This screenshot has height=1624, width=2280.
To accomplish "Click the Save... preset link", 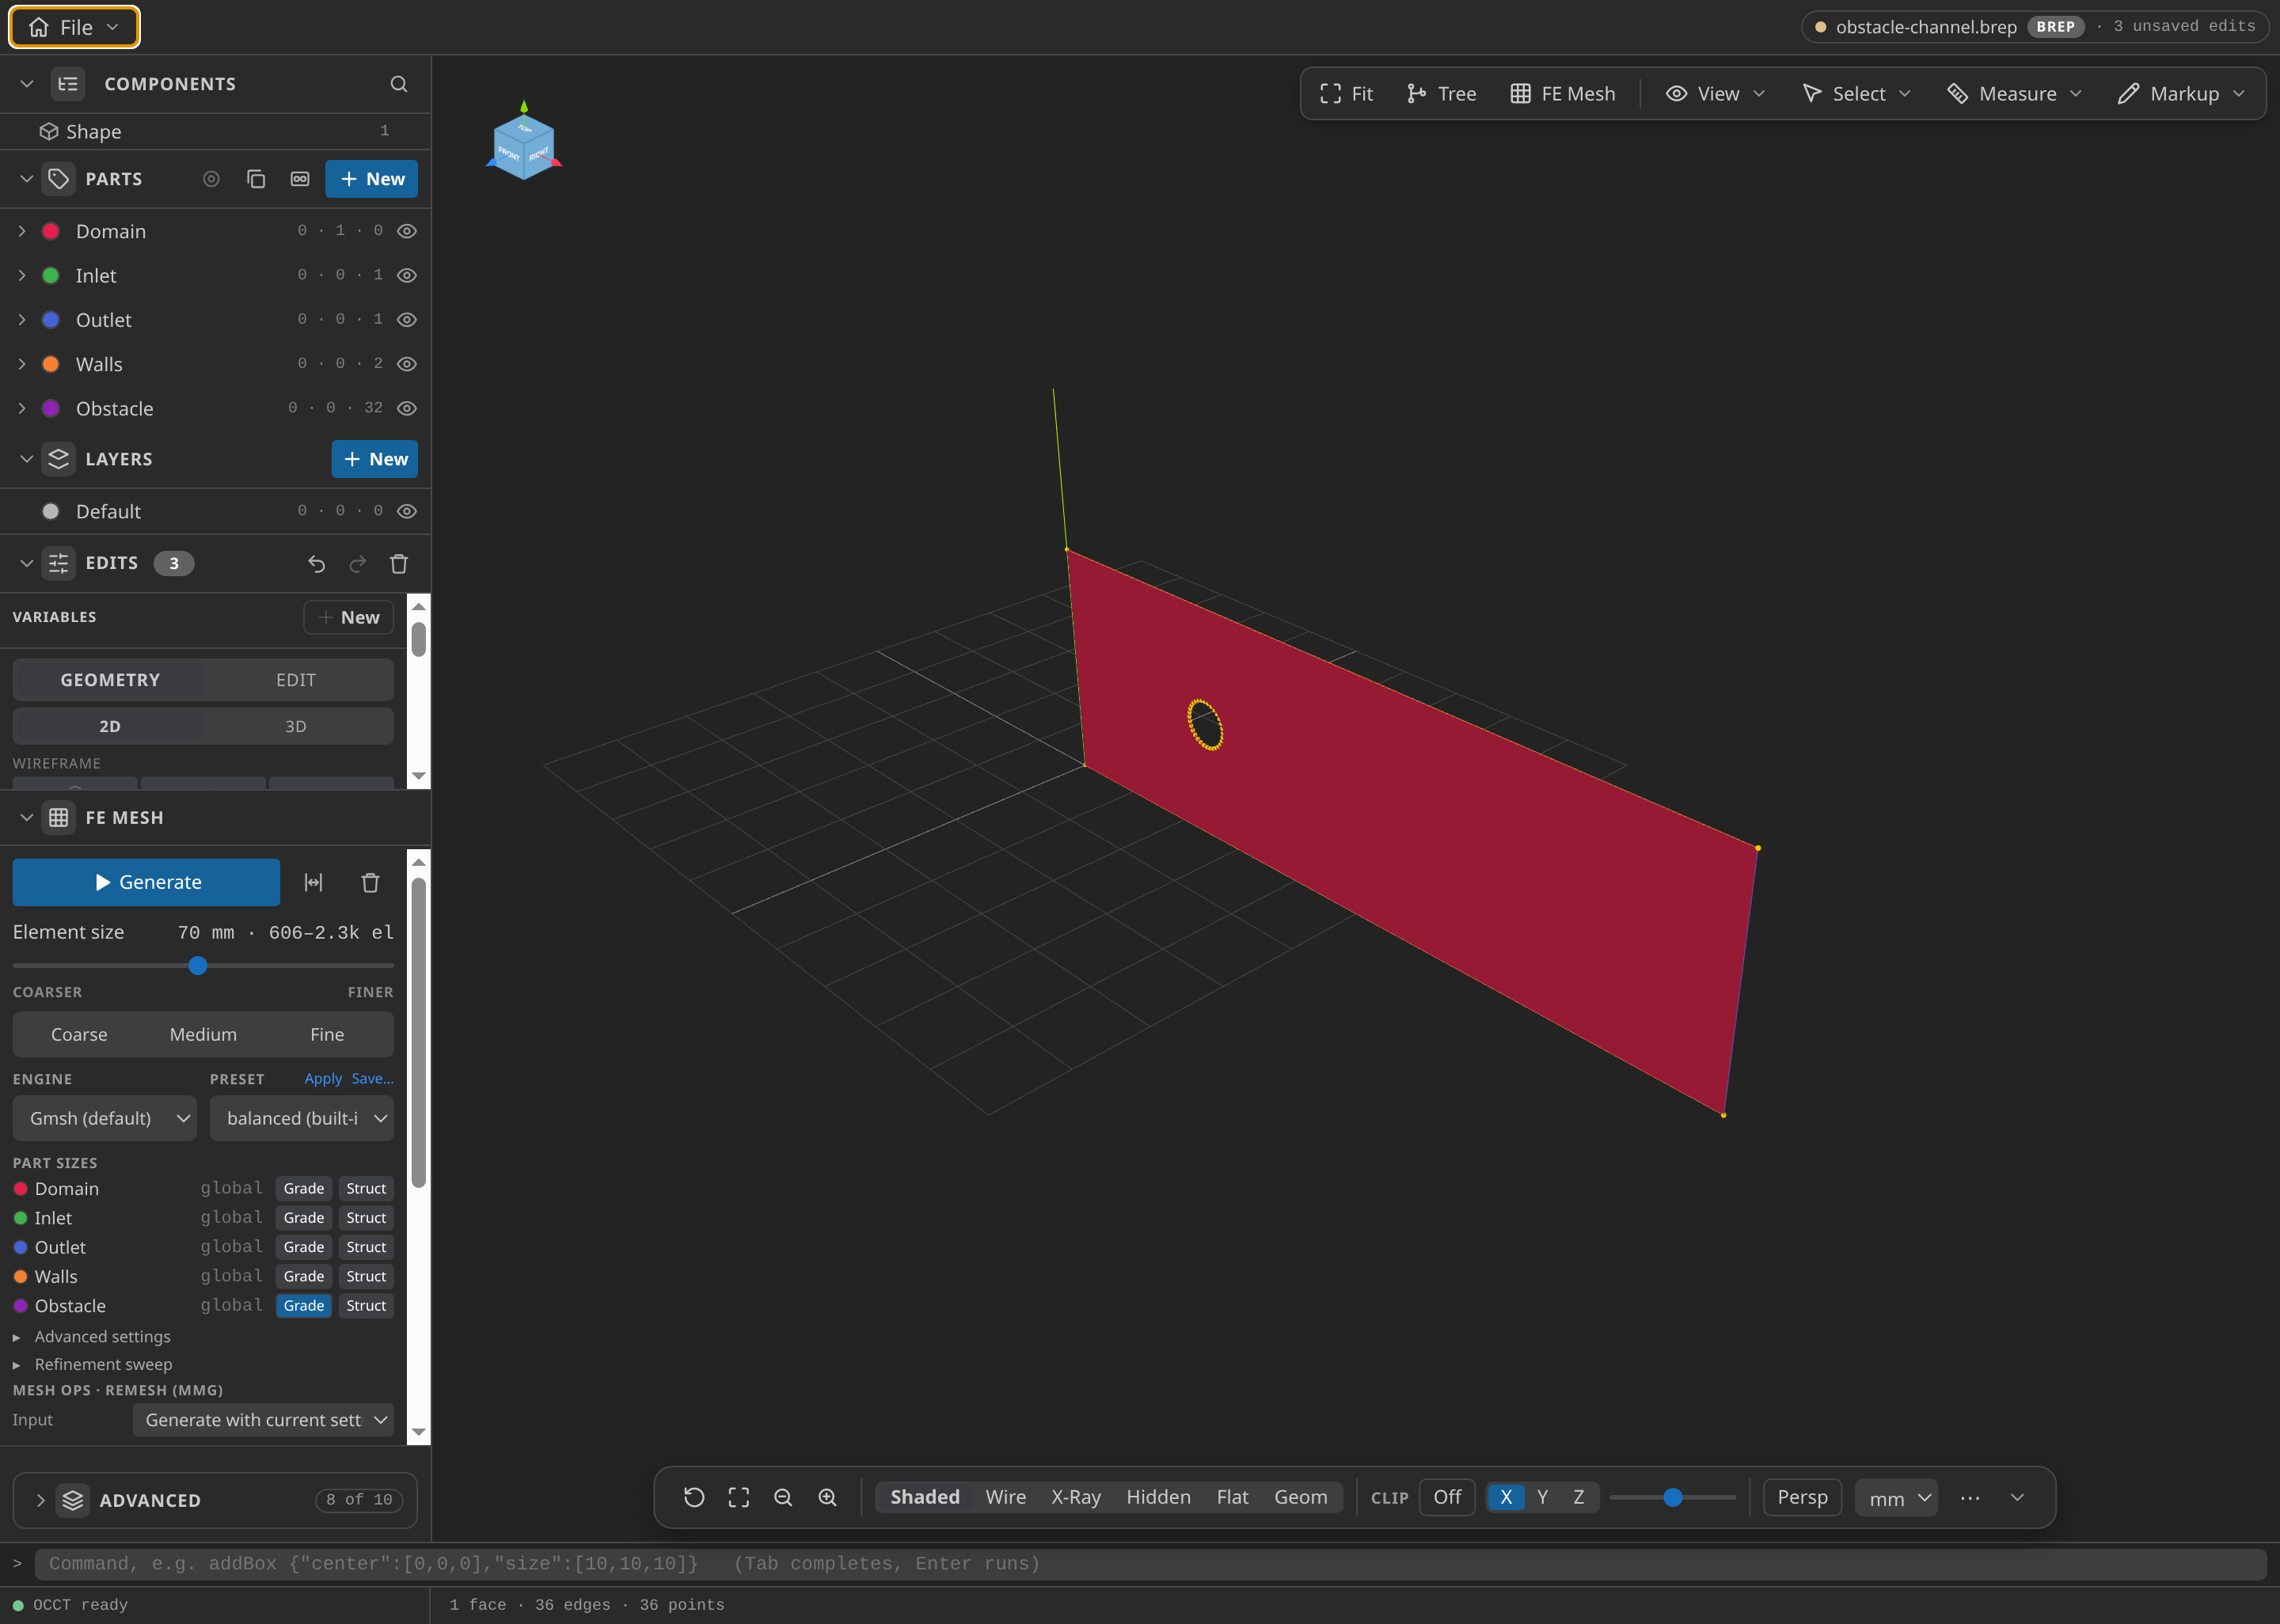I will (x=372, y=1079).
